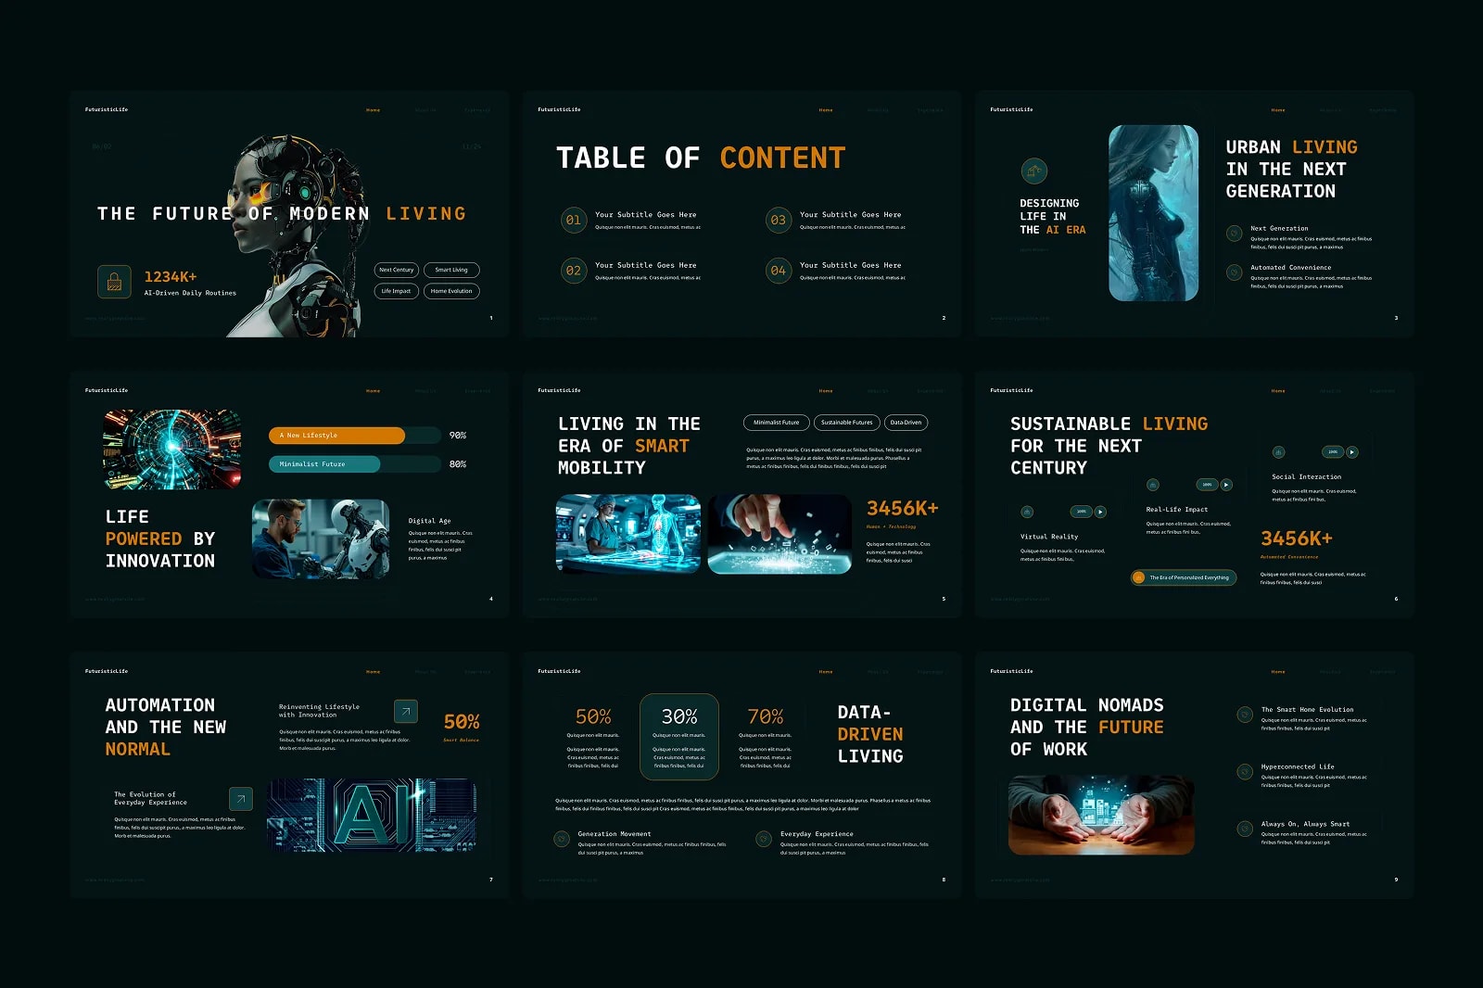The width and height of the screenshot is (1483, 988).
Task: Click the play icon in the Virtual Reality card
Action: click(1100, 512)
